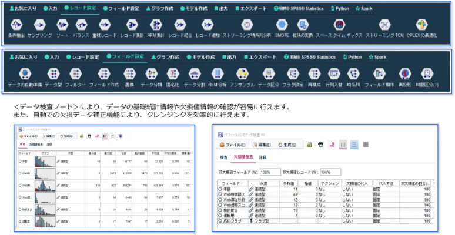Click the 非欠損値レコード (%) input box
The height and width of the screenshot is (235, 455).
[330, 172]
